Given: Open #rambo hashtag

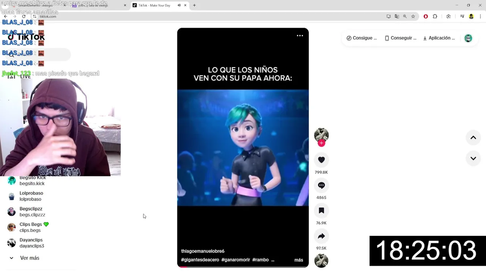Looking at the screenshot, I should [260, 260].
